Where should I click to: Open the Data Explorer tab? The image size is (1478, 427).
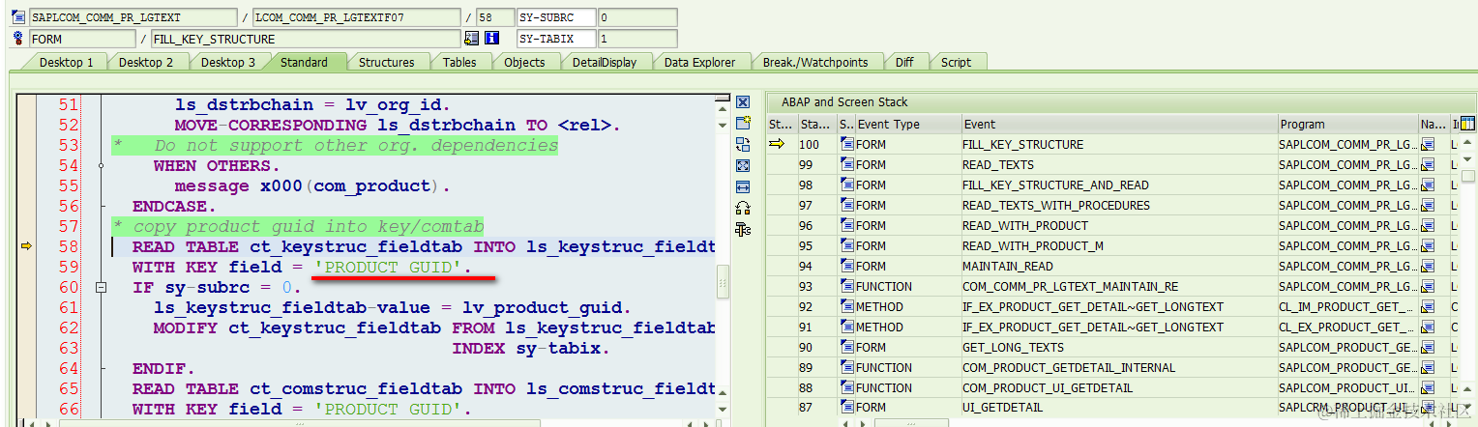tap(699, 62)
